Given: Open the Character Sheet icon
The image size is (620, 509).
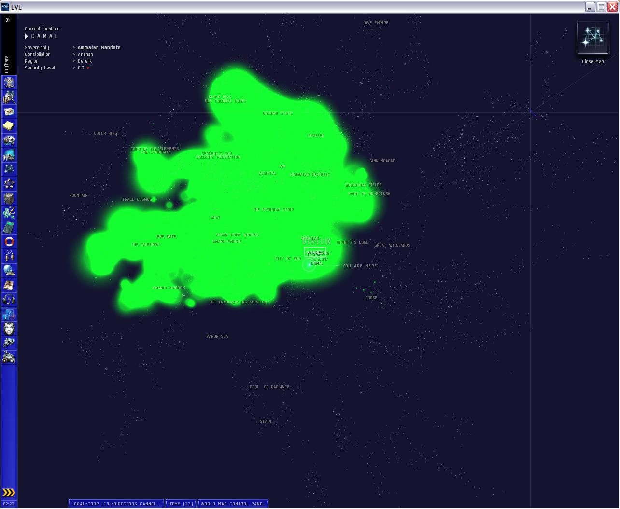Looking at the screenshot, I should tap(9, 83).
